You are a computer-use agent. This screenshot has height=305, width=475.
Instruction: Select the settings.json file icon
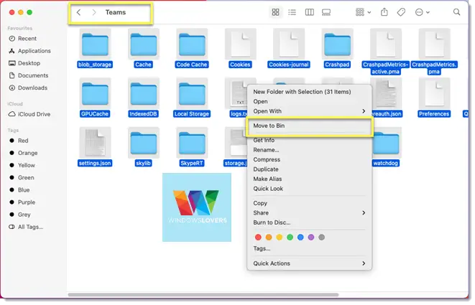click(95, 143)
